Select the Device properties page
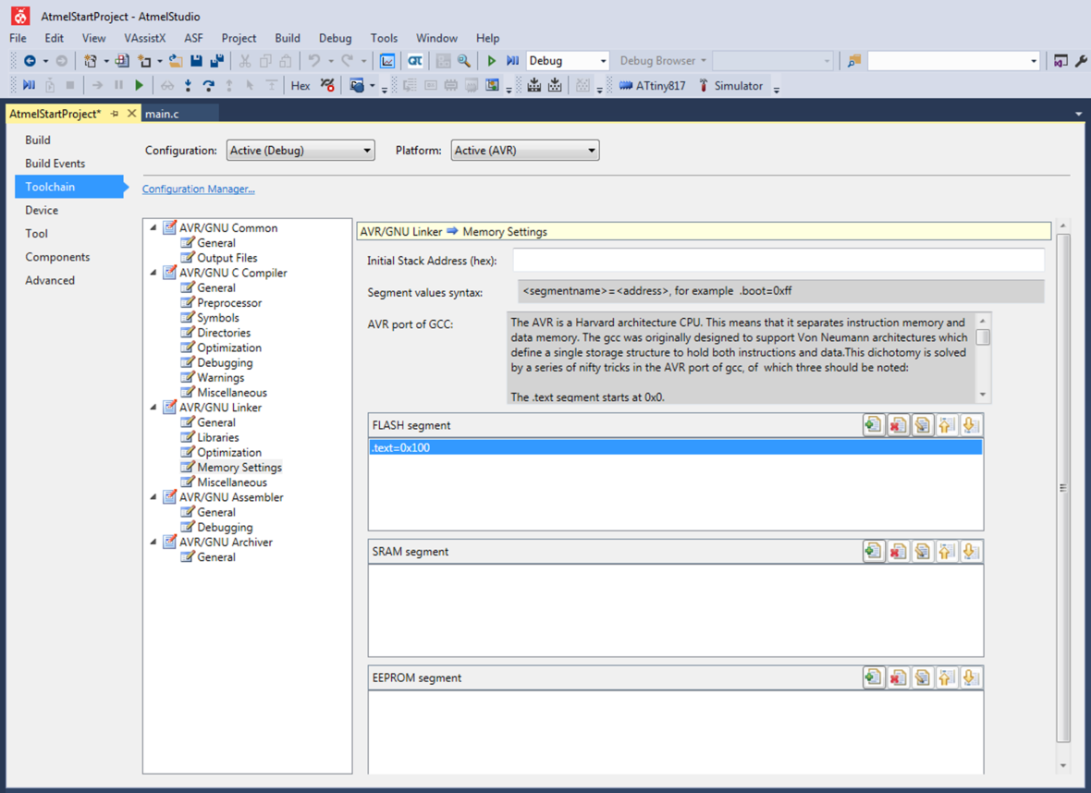The image size is (1091, 793). tap(42, 210)
